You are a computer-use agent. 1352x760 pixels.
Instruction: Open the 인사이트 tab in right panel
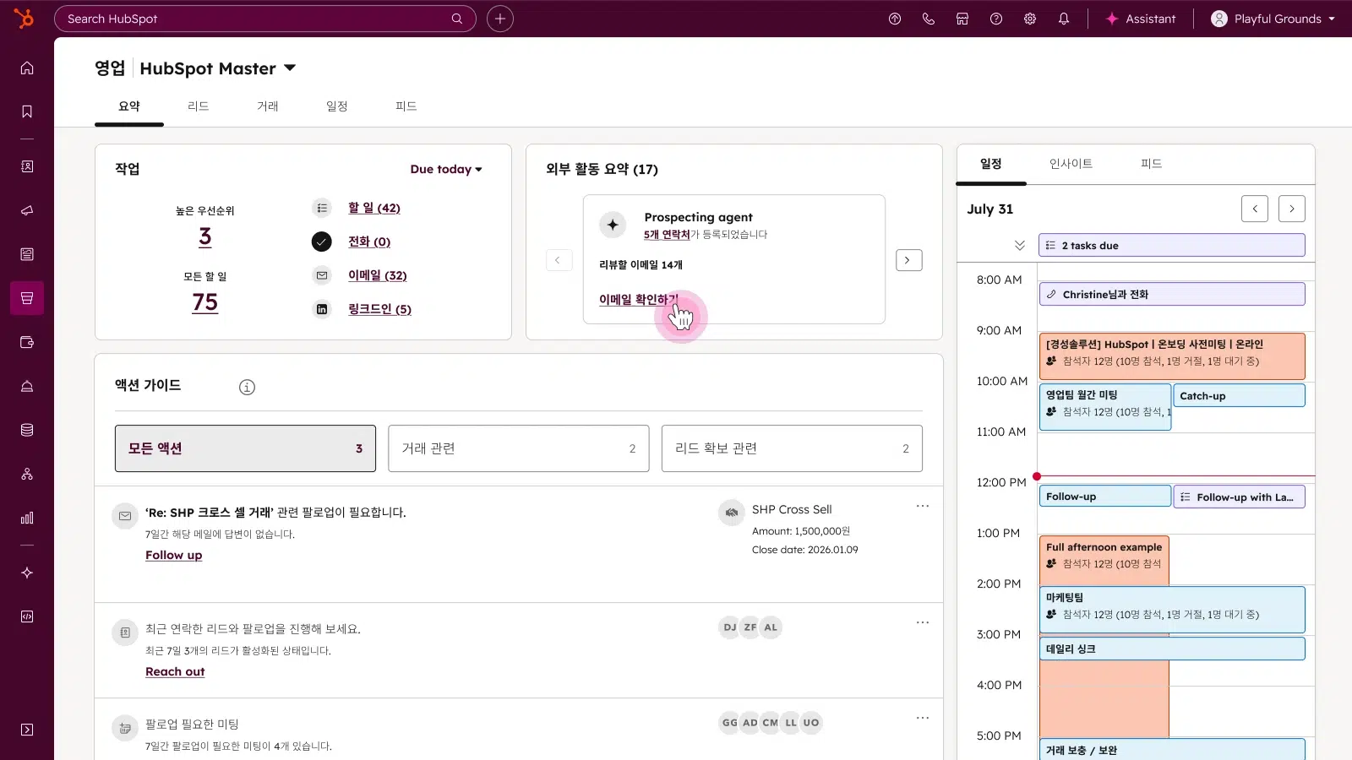click(x=1071, y=164)
